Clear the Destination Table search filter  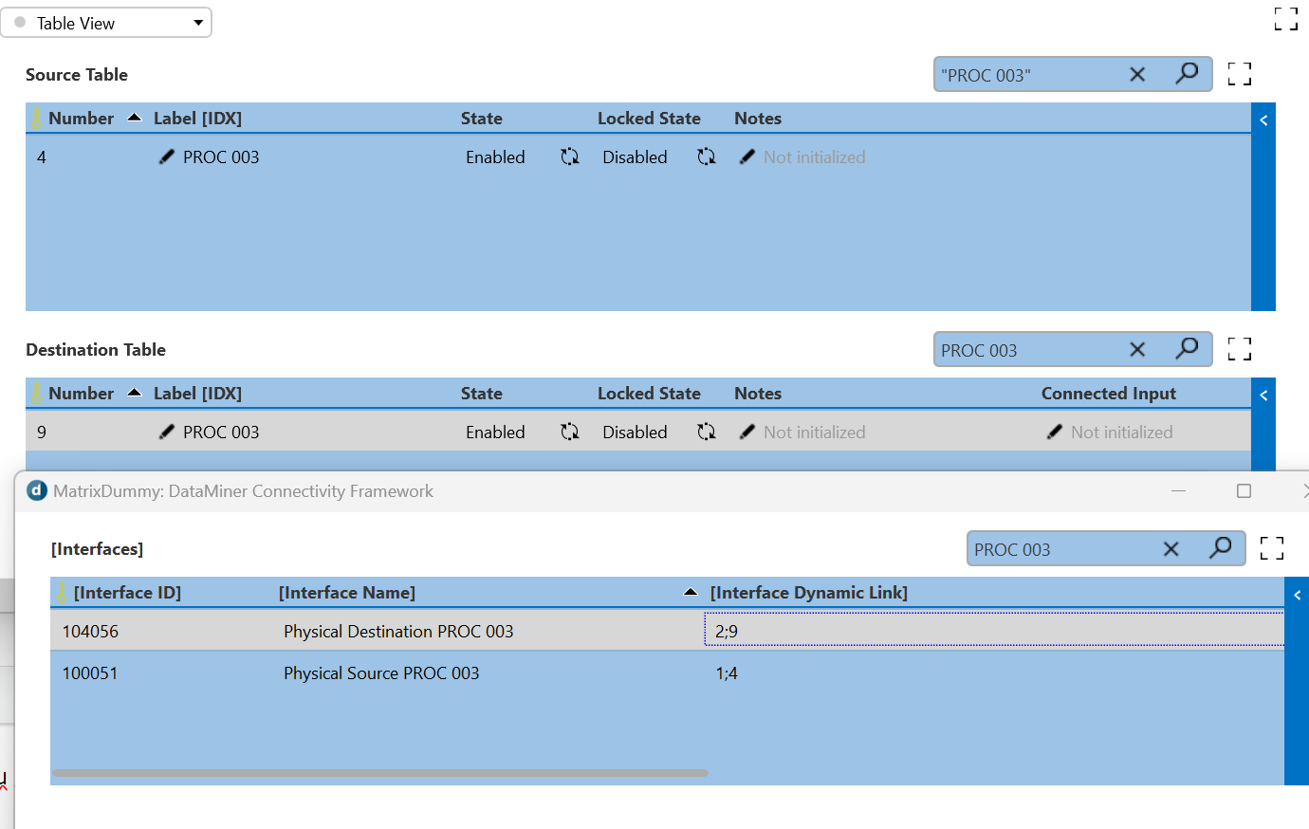1137,349
